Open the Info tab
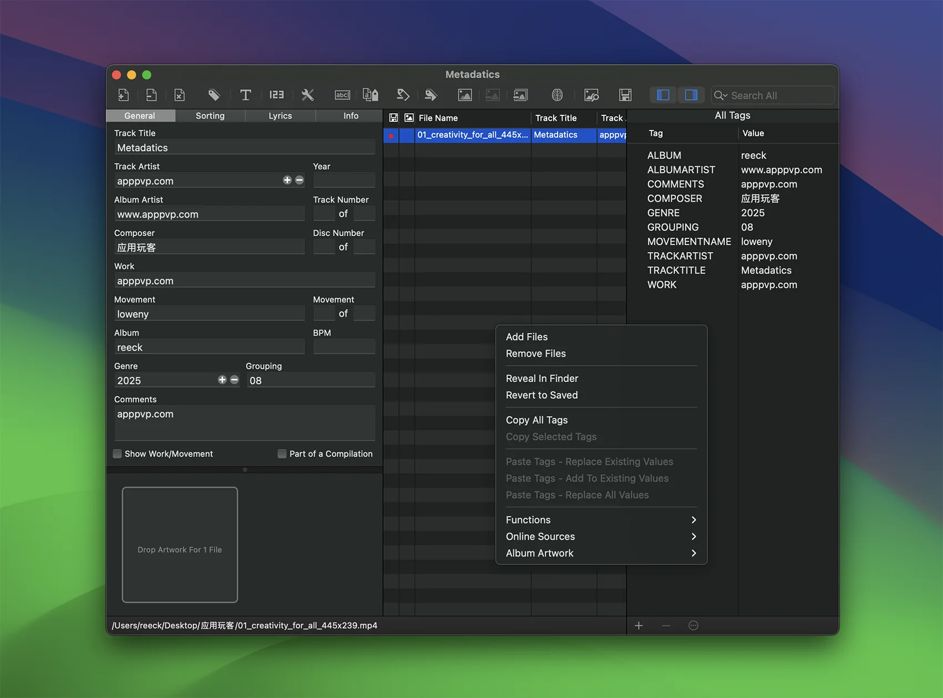This screenshot has width=943, height=698. [x=351, y=115]
